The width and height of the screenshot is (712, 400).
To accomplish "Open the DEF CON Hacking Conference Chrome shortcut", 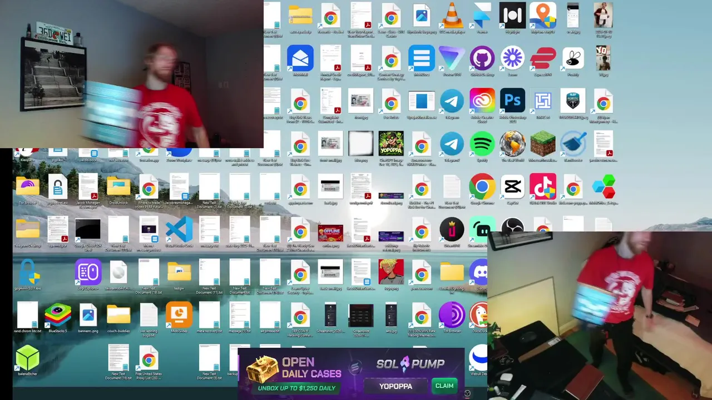I will 300,317.
